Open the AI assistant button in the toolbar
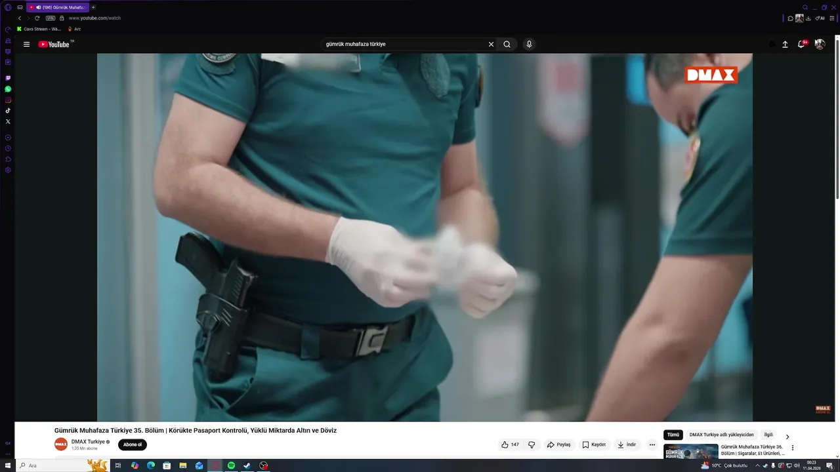840x472 pixels. (820, 18)
